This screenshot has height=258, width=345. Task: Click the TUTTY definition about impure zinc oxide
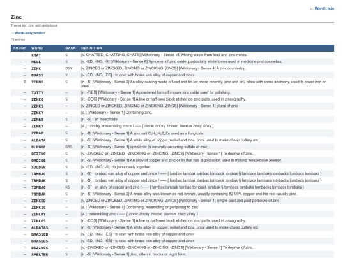156,92
